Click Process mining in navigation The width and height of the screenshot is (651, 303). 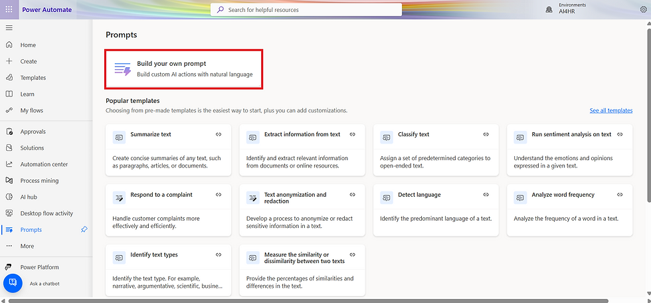[46, 181]
